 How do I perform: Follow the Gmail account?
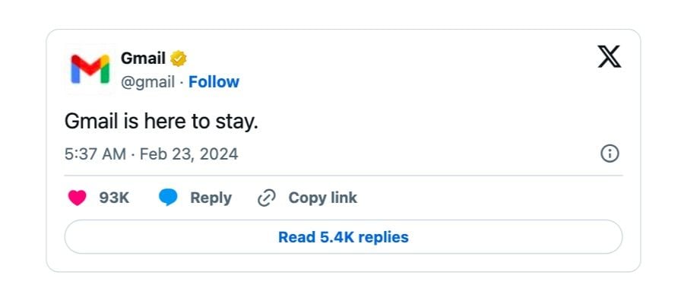click(x=214, y=81)
